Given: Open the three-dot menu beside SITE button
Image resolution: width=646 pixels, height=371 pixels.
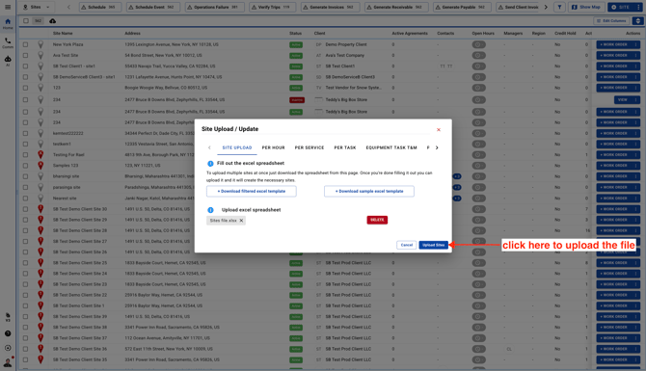Looking at the screenshot, I should [638, 7].
